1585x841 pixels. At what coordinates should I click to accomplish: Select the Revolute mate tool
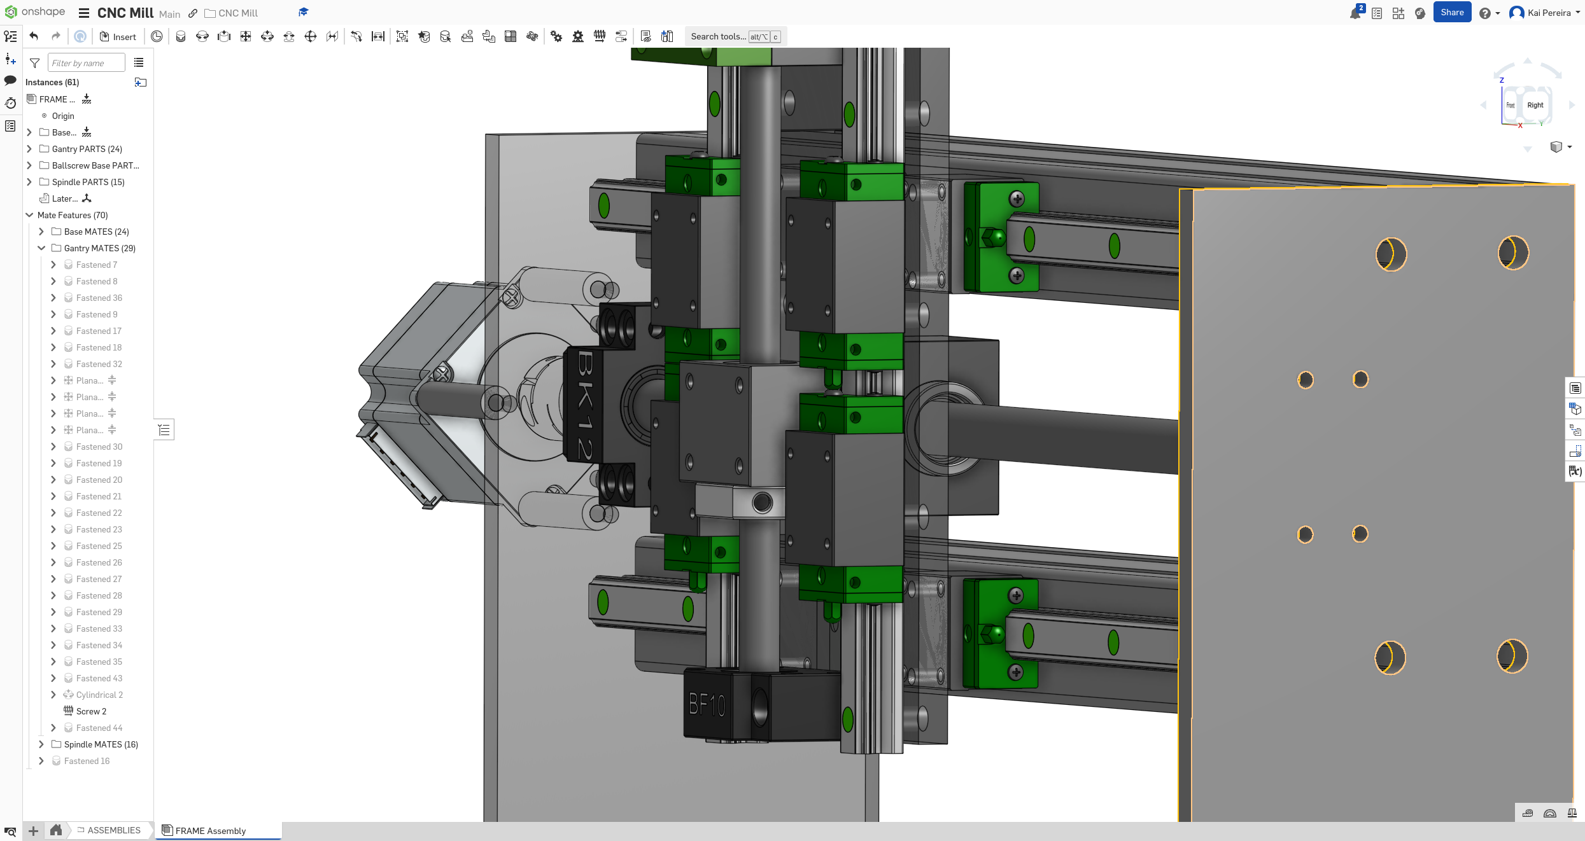pos(202,36)
